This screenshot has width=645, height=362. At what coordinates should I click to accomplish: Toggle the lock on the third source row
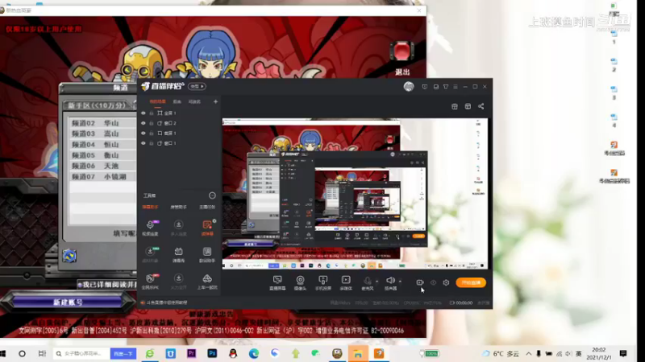[152, 134]
